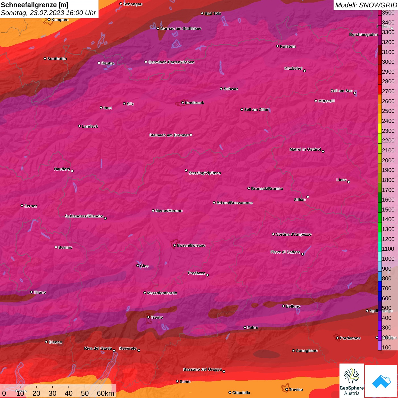Click the Predazzo location dot
Image resolution: width=398 pixels, height=398 pixels.
207,275
